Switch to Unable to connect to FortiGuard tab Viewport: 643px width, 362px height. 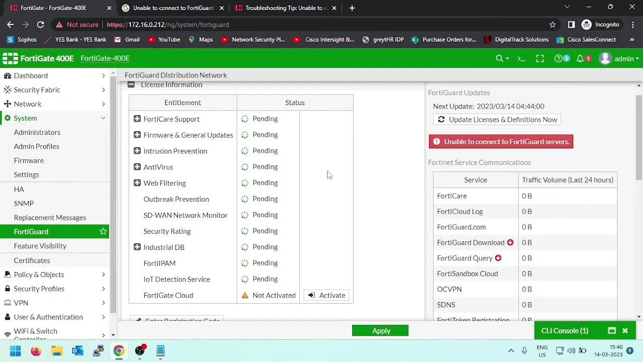(173, 8)
